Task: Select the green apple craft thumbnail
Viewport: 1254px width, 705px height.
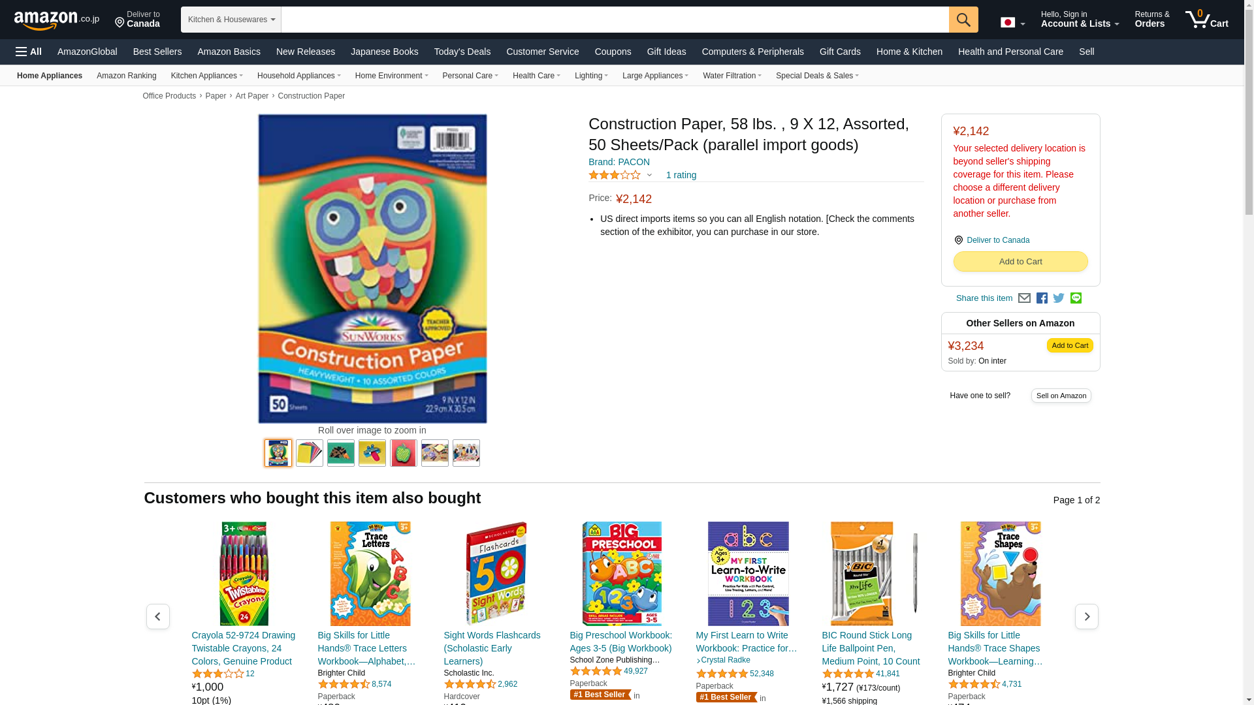Action: 404,453
